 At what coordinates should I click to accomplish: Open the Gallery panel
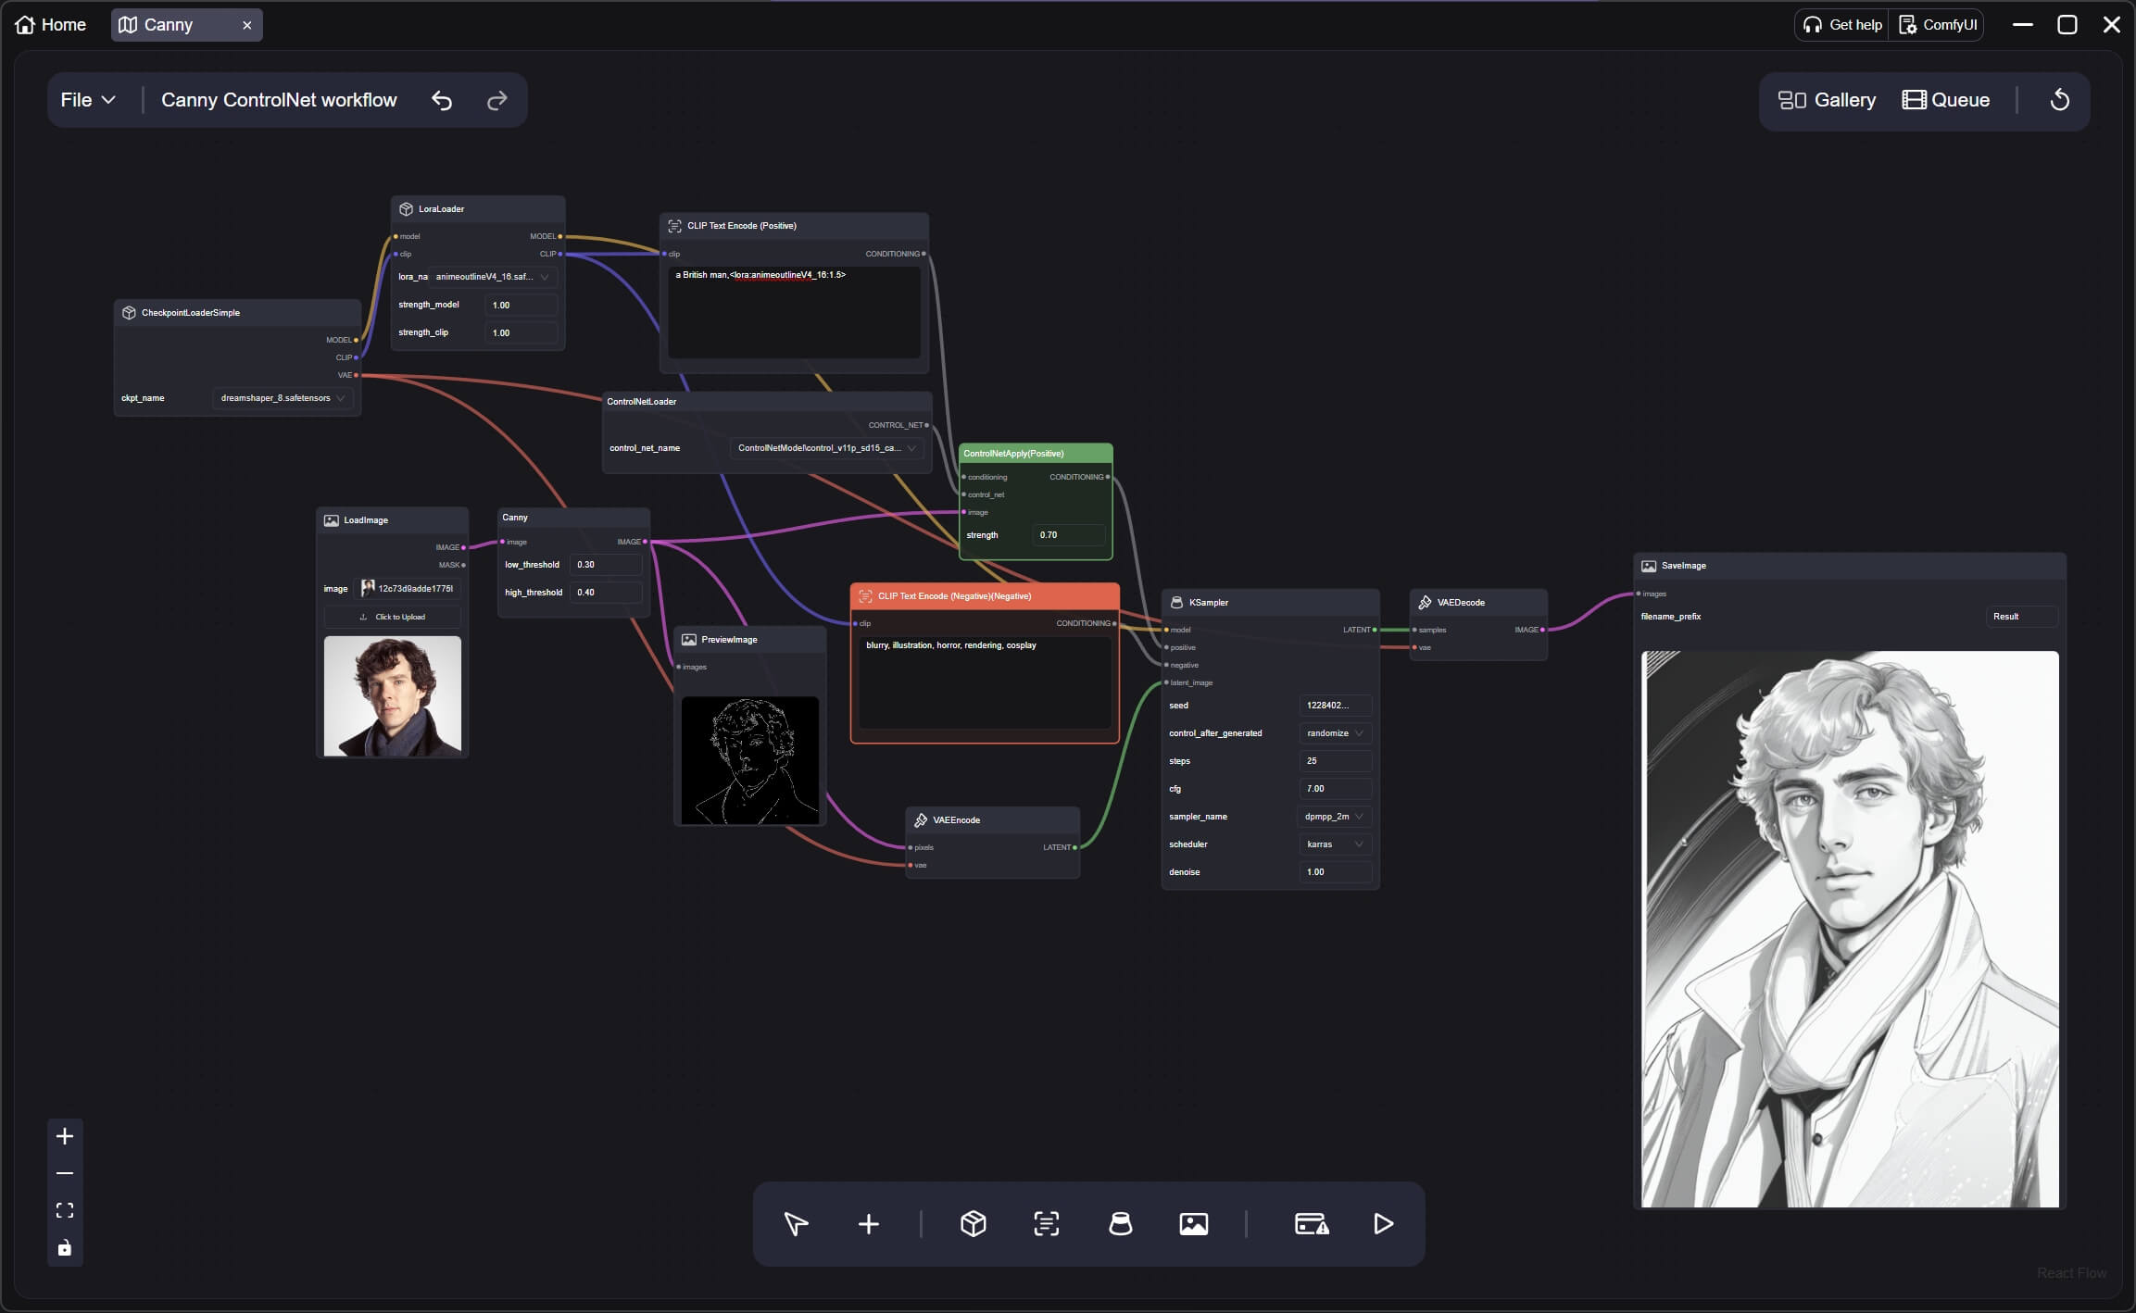1827,100
